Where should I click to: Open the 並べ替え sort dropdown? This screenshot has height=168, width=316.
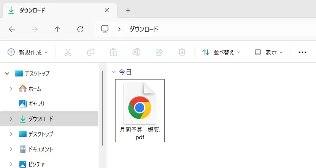221,52
